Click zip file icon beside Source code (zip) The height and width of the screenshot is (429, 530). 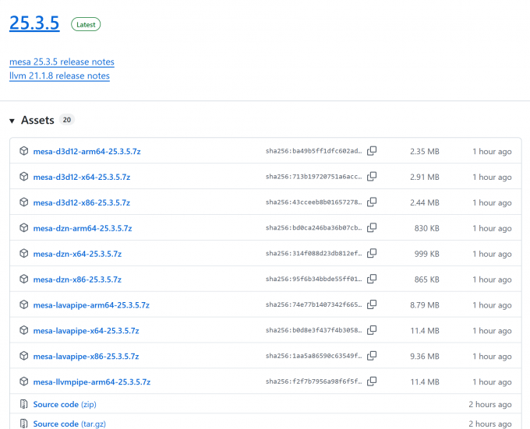23,404
